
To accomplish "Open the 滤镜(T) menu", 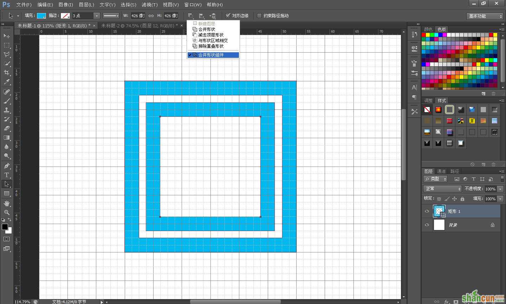I will click(x=149, y=5).
